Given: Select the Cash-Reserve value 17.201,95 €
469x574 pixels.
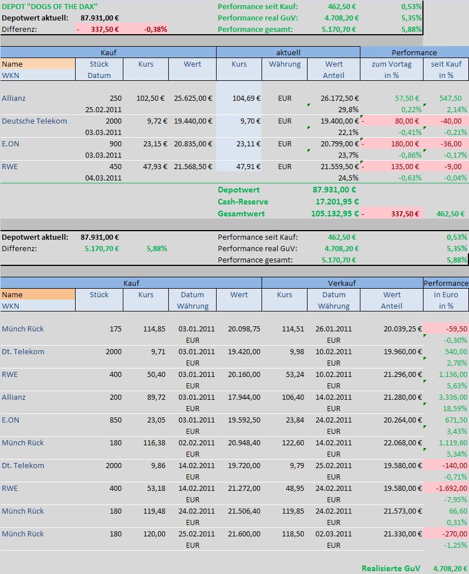Looking at the screenshot, I should click(x=335, y=202).
